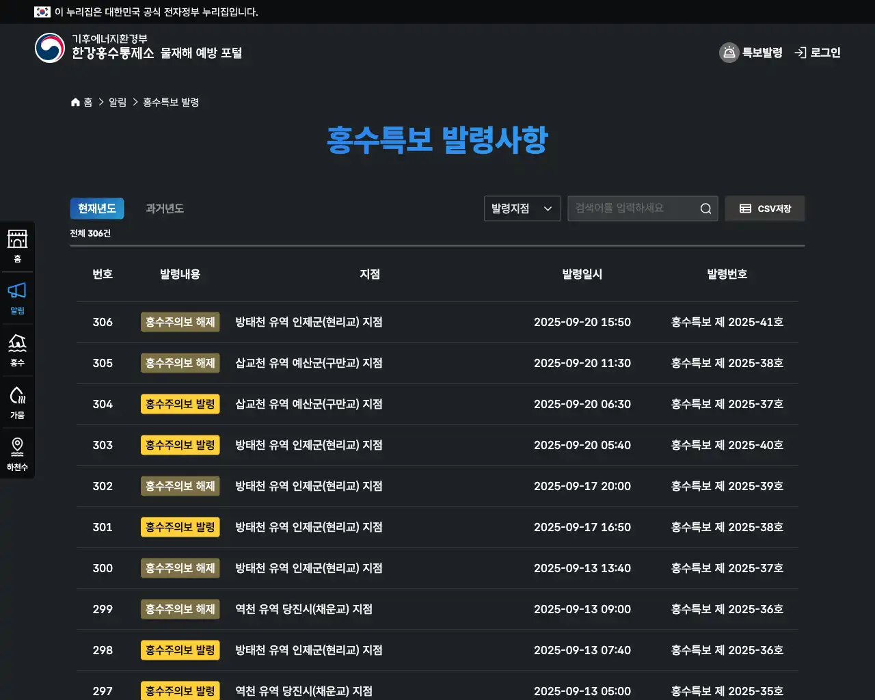The height and width of the screenshot is (700, 875).
Task: Select the 가뭄 icon in the sidebar
Action: point(17,401)
